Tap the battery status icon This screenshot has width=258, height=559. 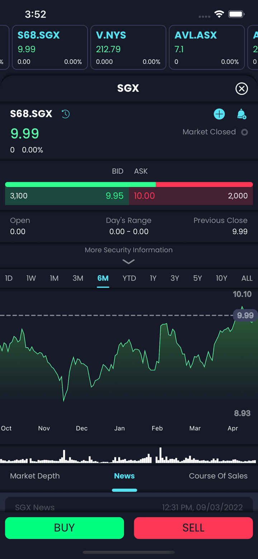tap(236, 14)
